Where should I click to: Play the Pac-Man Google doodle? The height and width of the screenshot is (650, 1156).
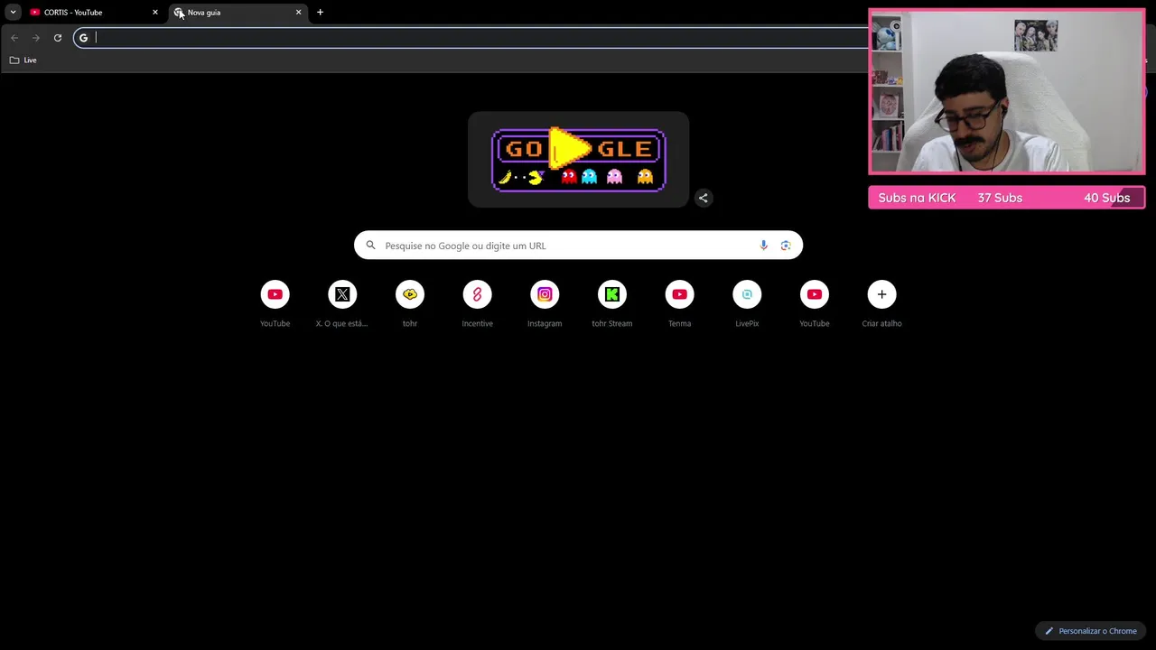tap(578, 160)
